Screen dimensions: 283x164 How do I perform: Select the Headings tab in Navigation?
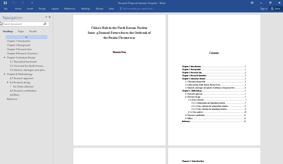8,32
